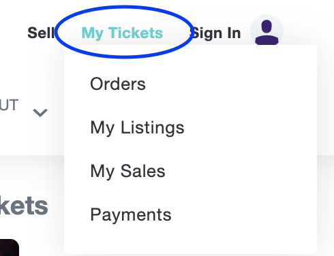Open My Listings from the dropdown
334x256 pixels.
coord(137,128)
